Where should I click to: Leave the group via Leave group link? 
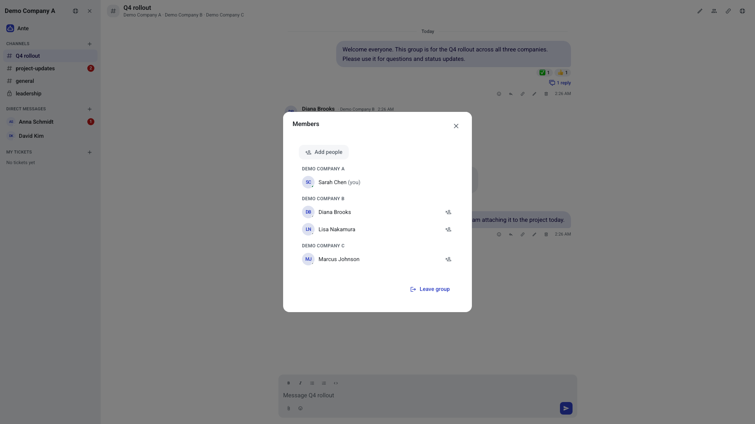point(430,289)
